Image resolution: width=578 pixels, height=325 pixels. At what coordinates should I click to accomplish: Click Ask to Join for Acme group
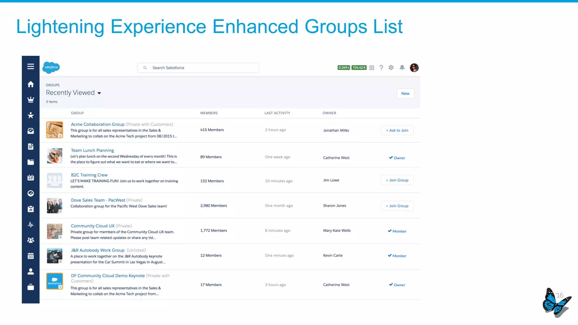click(397, 130)
